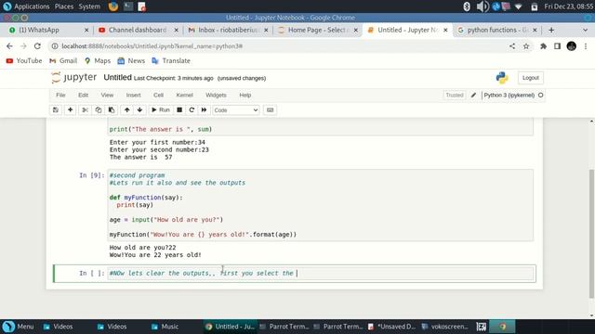Reload the current page
595x334 pixels.
click(37, 46)
